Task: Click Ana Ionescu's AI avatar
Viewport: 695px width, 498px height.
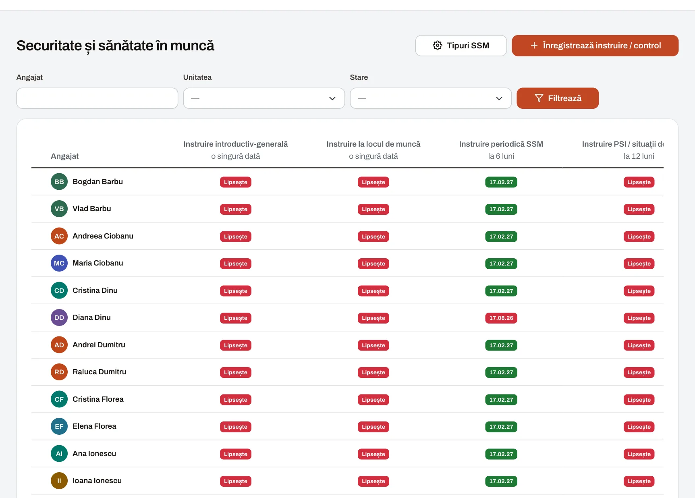Action: tap(59, 454)
